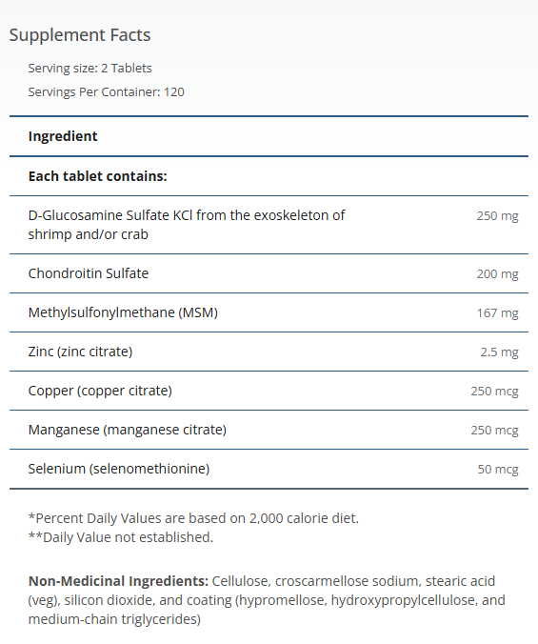Viewport: 538px width, 644px height.
Task: Click the 2.5 mg zinc amount
Action: tap(499, 352)
